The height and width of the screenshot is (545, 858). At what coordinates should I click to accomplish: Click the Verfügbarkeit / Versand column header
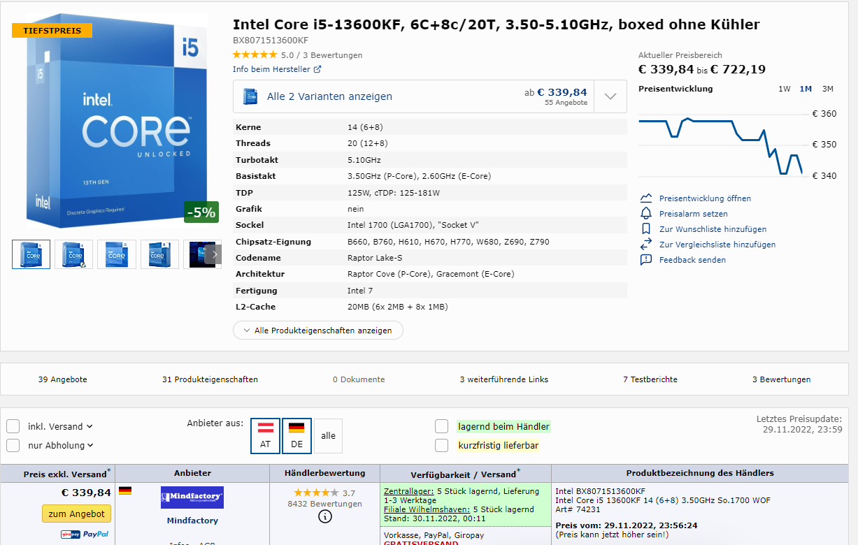(465, 473)
